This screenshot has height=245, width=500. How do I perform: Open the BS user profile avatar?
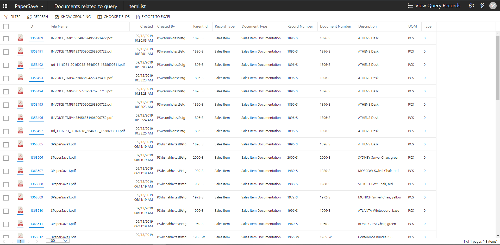[493, 6]
